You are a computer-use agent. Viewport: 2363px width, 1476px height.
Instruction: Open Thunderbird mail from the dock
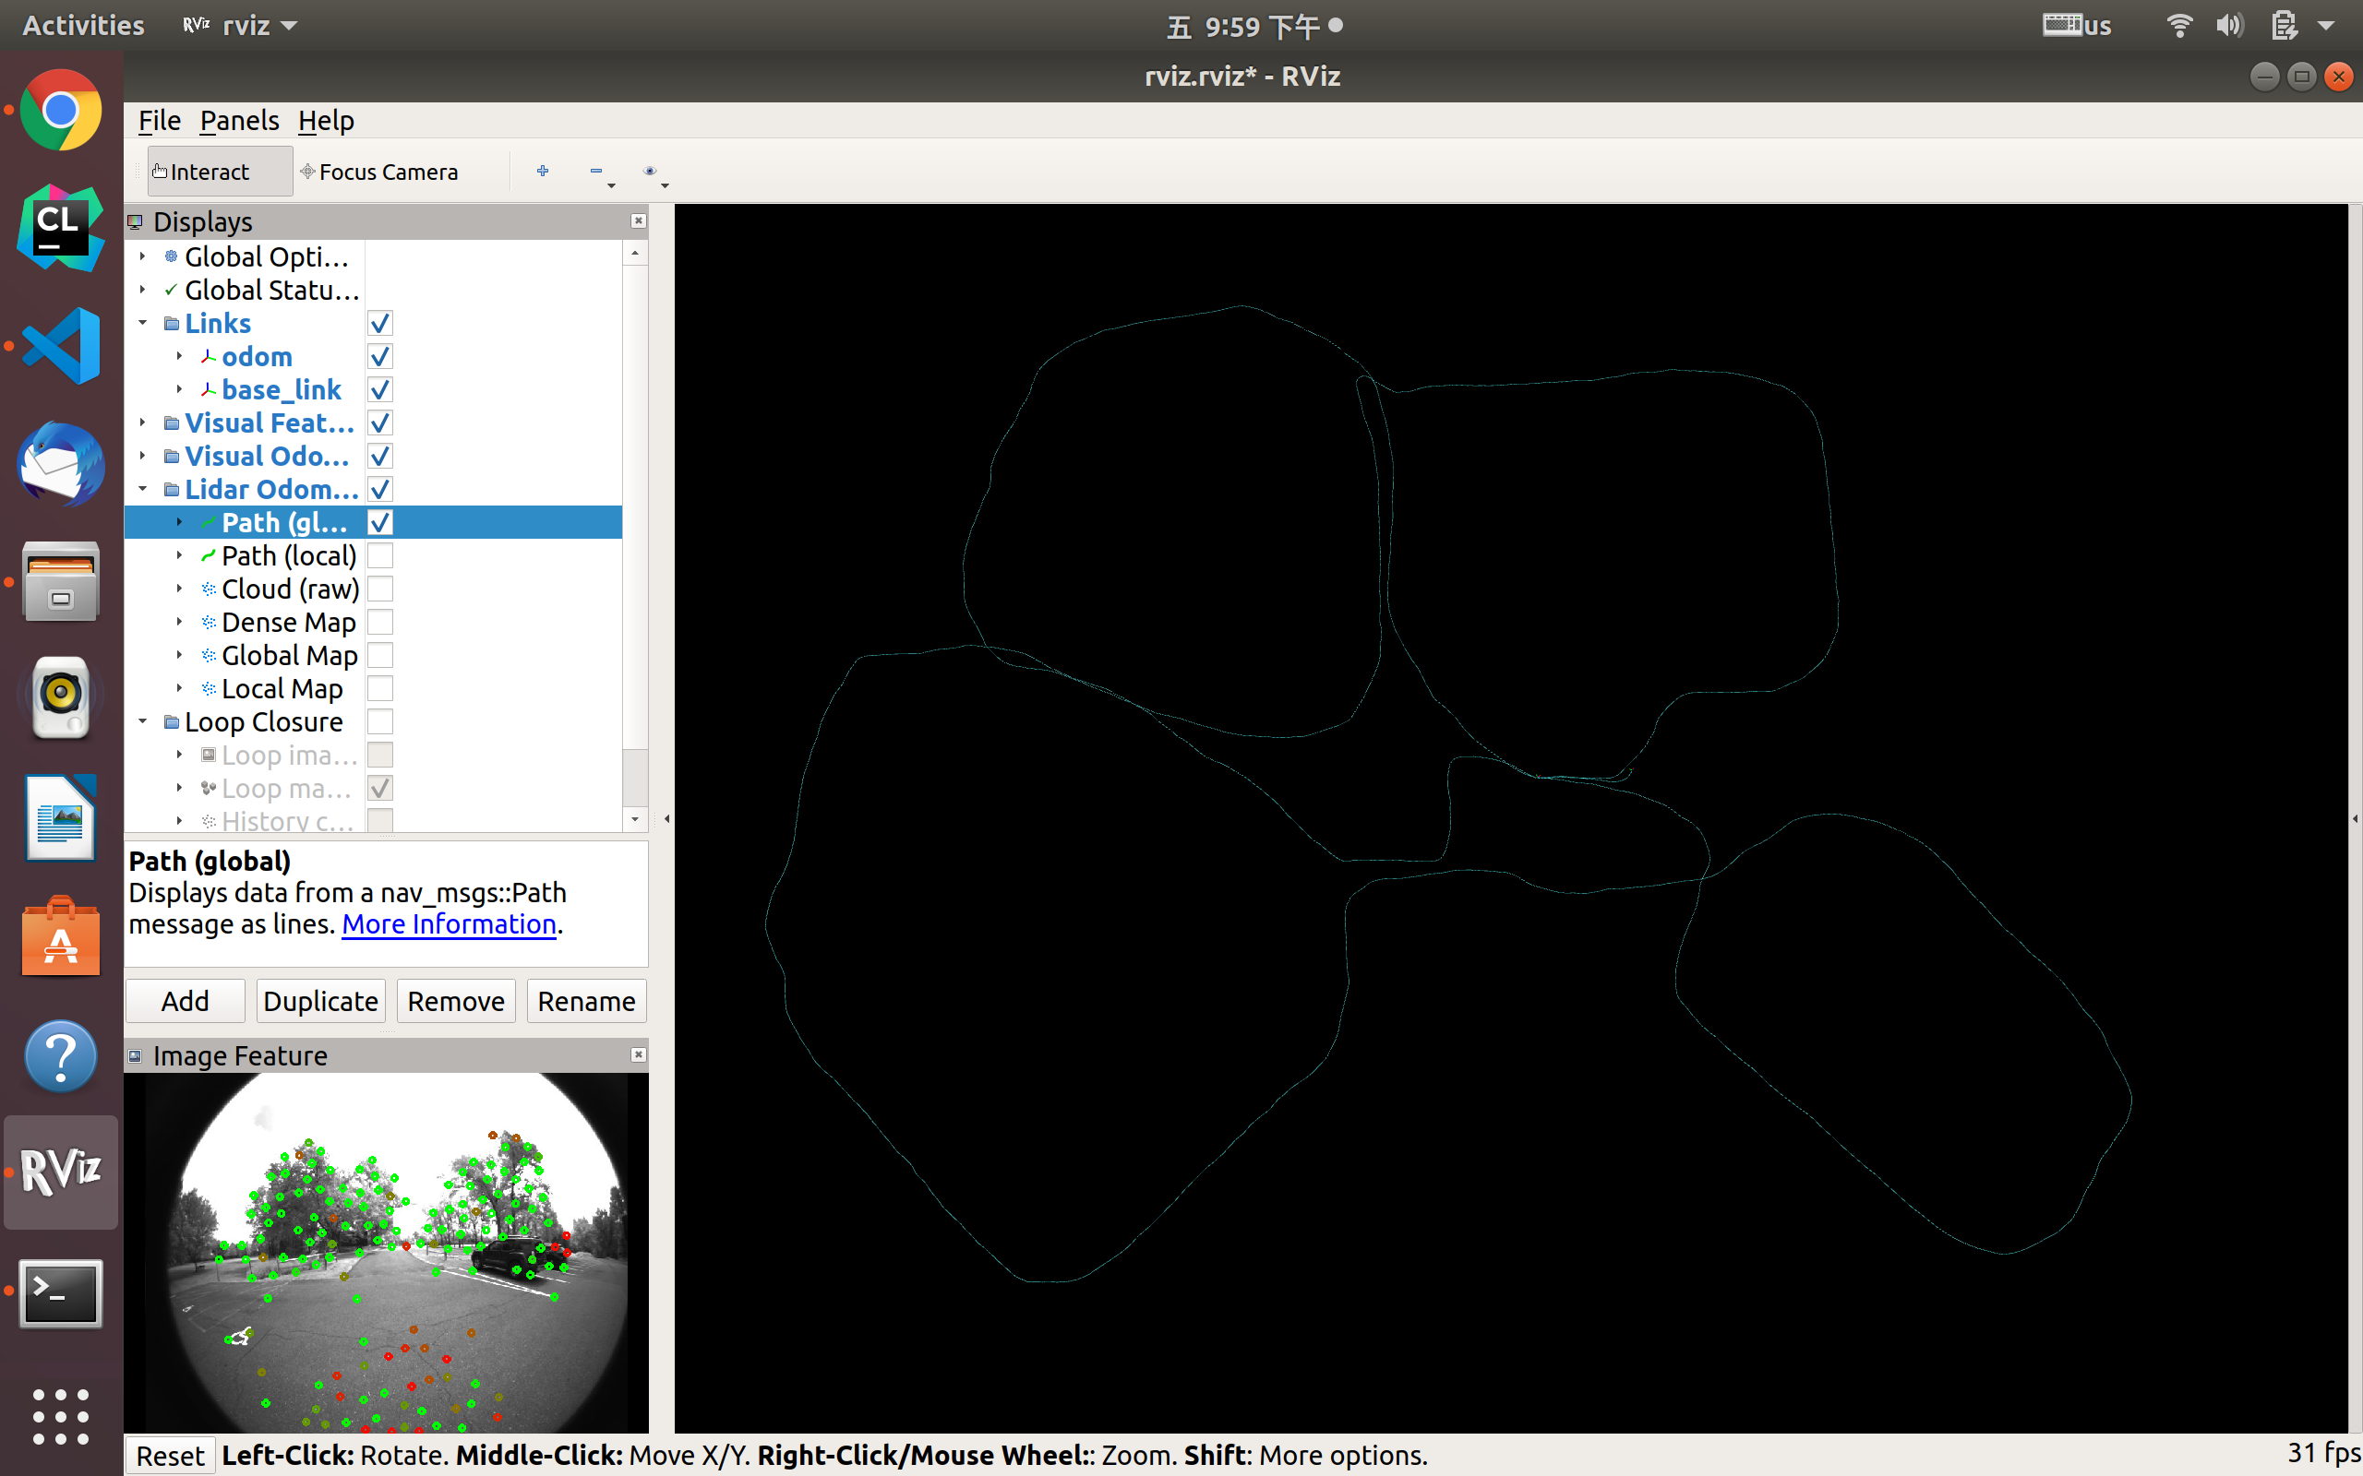pyautogui.click(x=61, y=464)
